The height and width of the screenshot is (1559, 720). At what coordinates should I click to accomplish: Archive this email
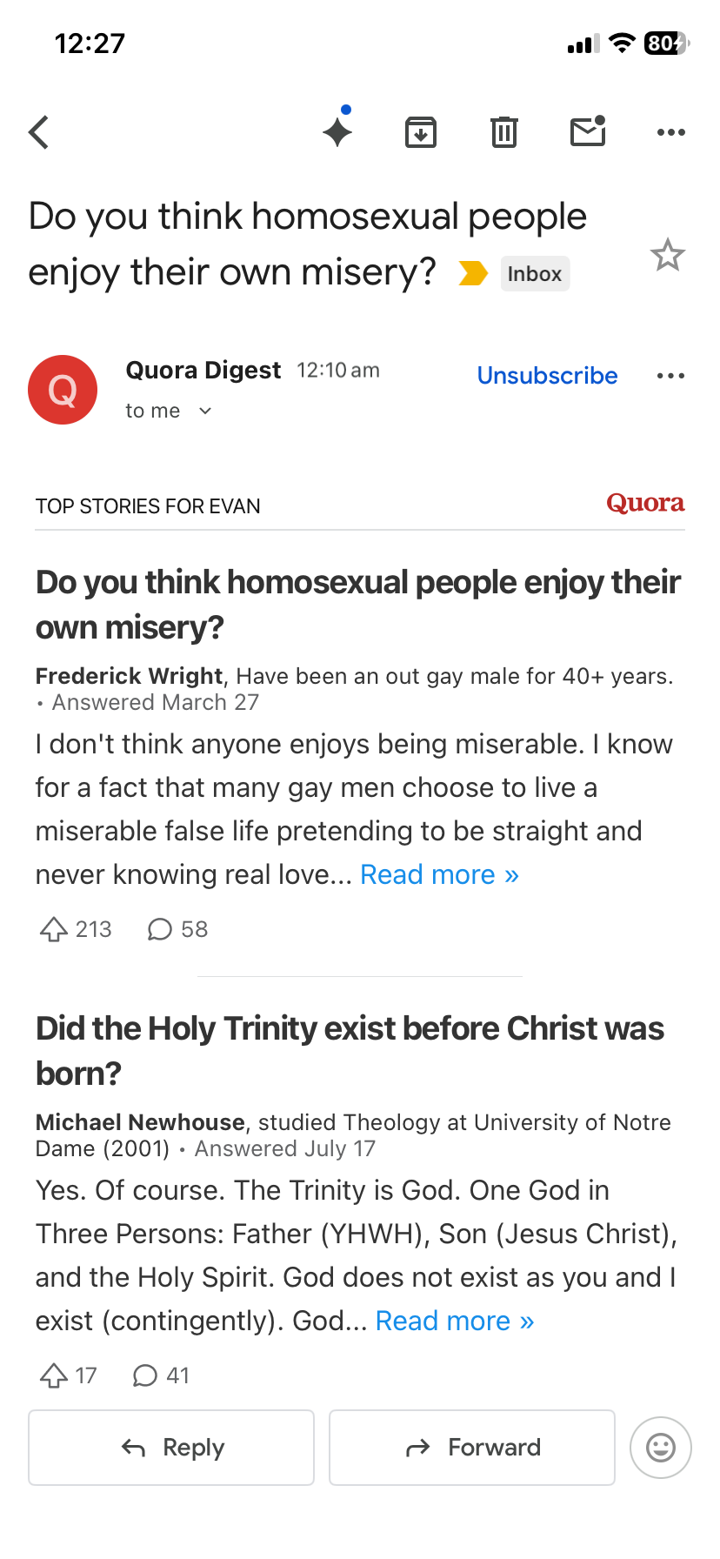(x=421, y=132)
